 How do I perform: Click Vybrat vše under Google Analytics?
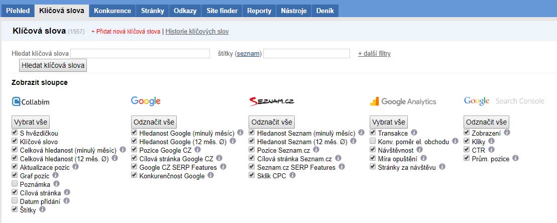click(x=389, y=122)
